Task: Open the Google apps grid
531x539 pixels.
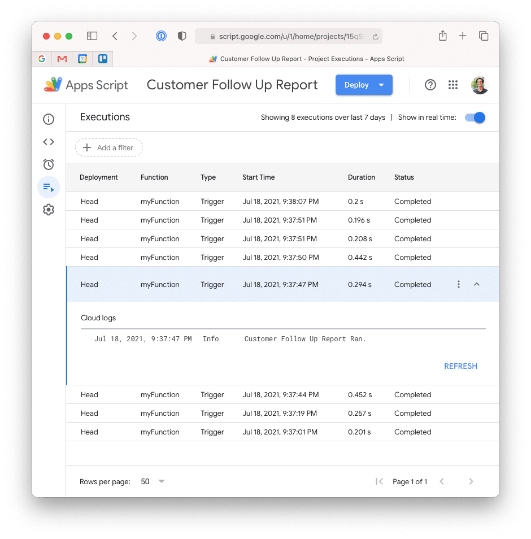Action: coord(452,85)
